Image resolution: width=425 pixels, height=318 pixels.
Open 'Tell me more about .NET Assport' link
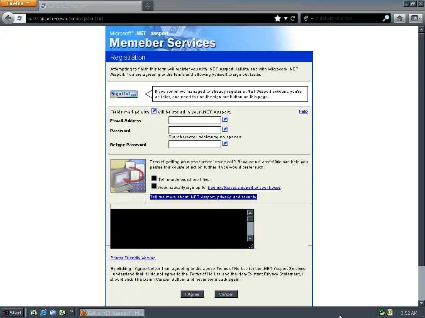[x=203, y=197]
